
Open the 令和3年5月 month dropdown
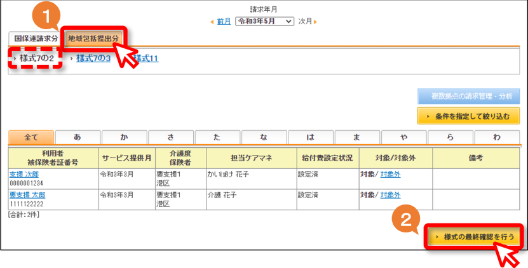tap(265, 22)
